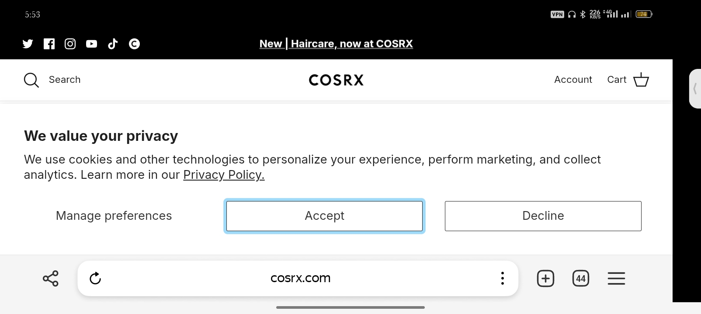Click the magnifying glass search icon
Image resolution: width=701 pixels, height=314 pixels.
(x=31, y=80)
